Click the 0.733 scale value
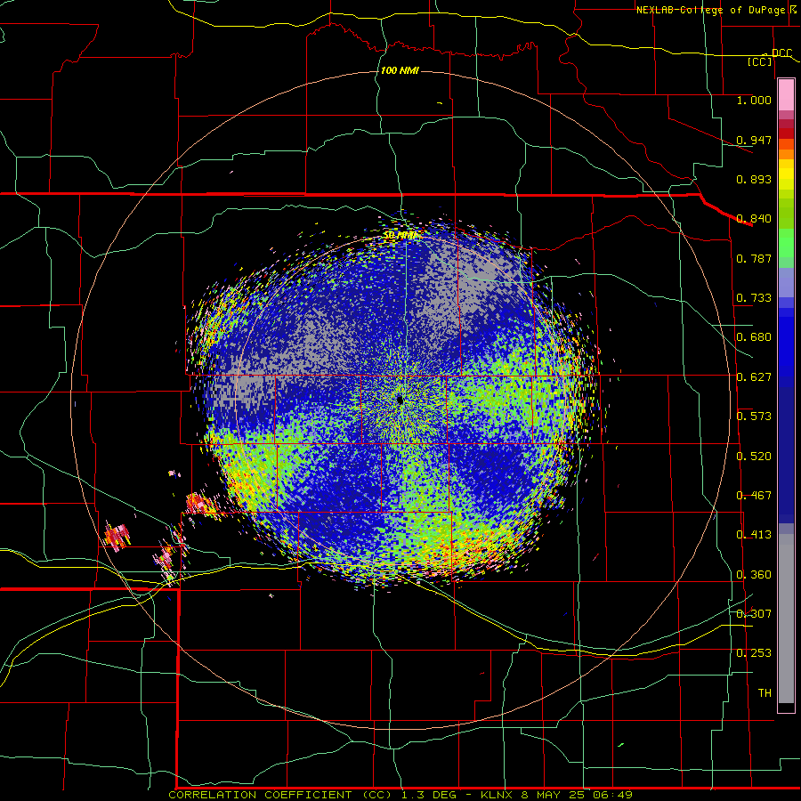Screen dimensions: 801x801 pyautogui.click(x=754, y=298)
